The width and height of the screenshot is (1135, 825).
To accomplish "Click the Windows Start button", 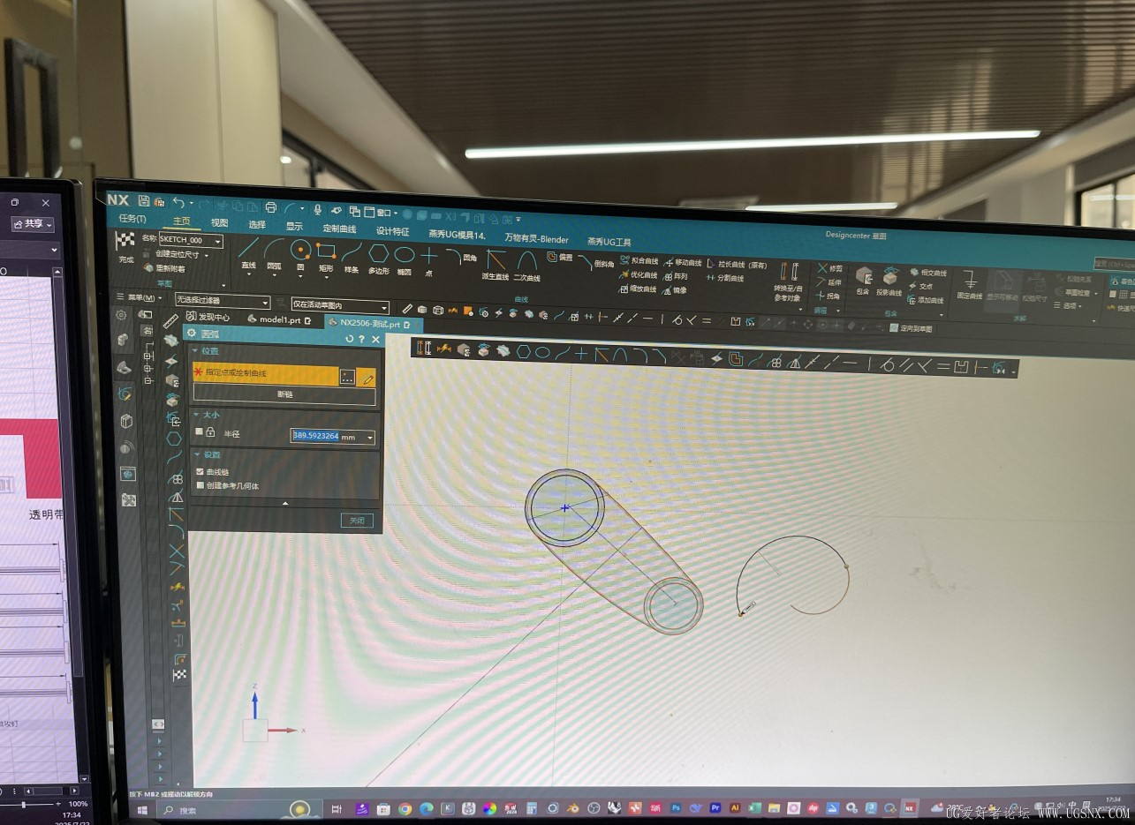I will (142, 808).
